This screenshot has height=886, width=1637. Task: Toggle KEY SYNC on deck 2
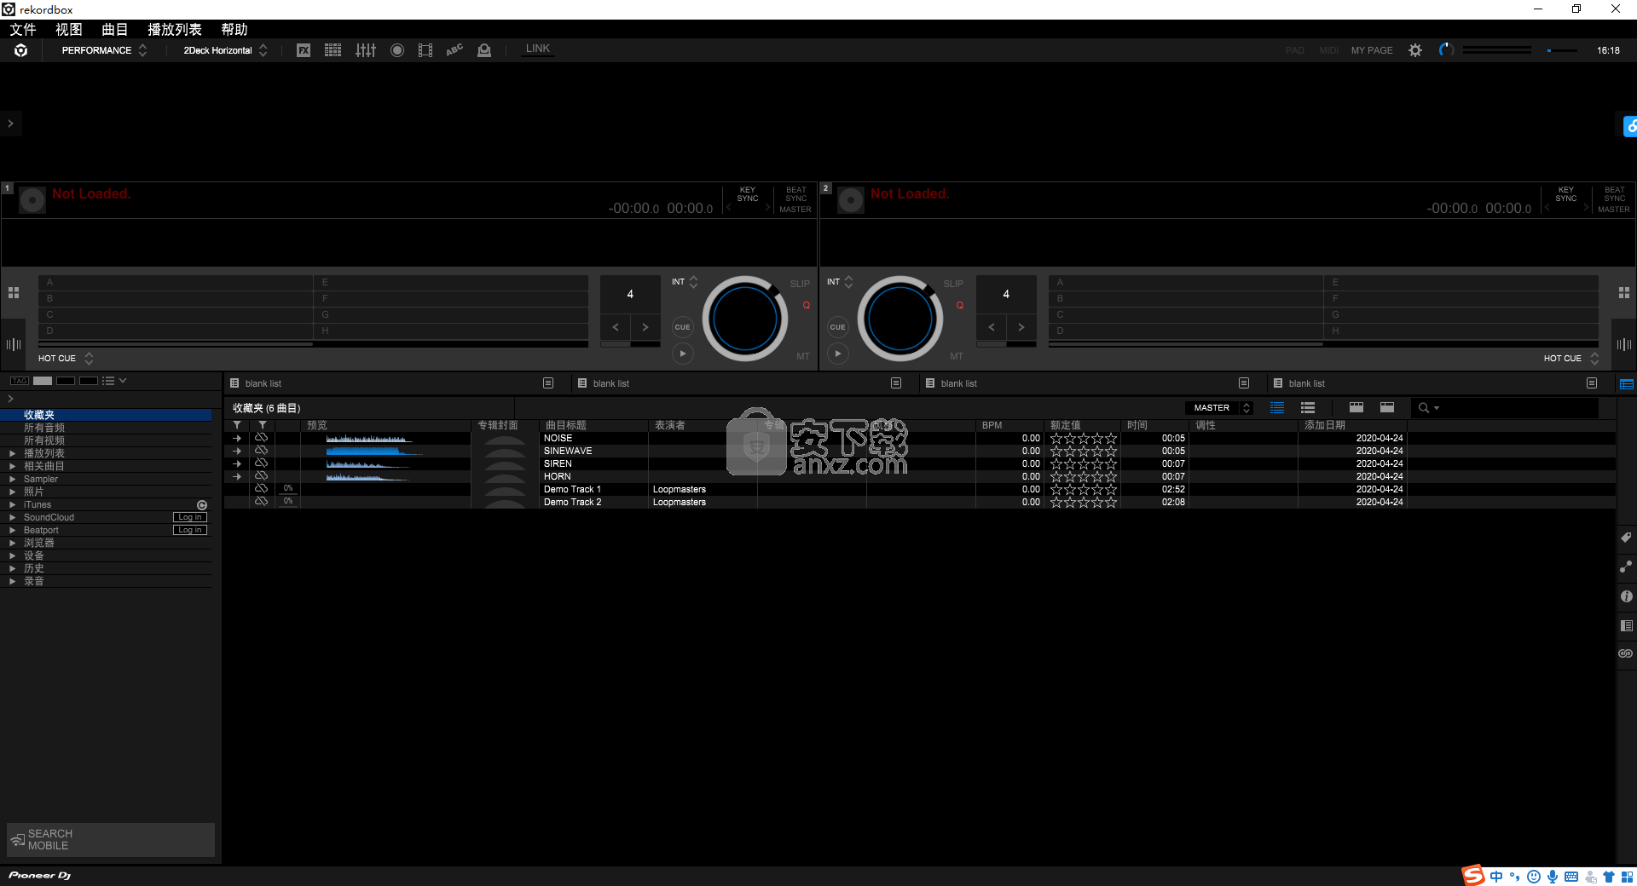tap(1566, 194)
